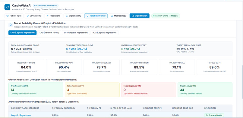Click the N = 242 (80.0%) value

(x=77, y=49)
